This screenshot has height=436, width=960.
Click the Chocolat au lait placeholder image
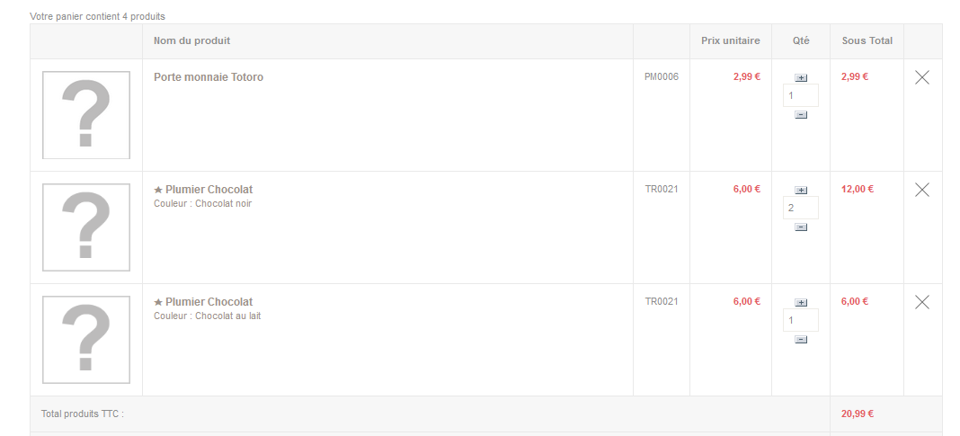[86, 340]
